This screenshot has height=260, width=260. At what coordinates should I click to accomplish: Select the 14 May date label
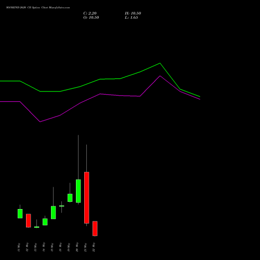44,247
